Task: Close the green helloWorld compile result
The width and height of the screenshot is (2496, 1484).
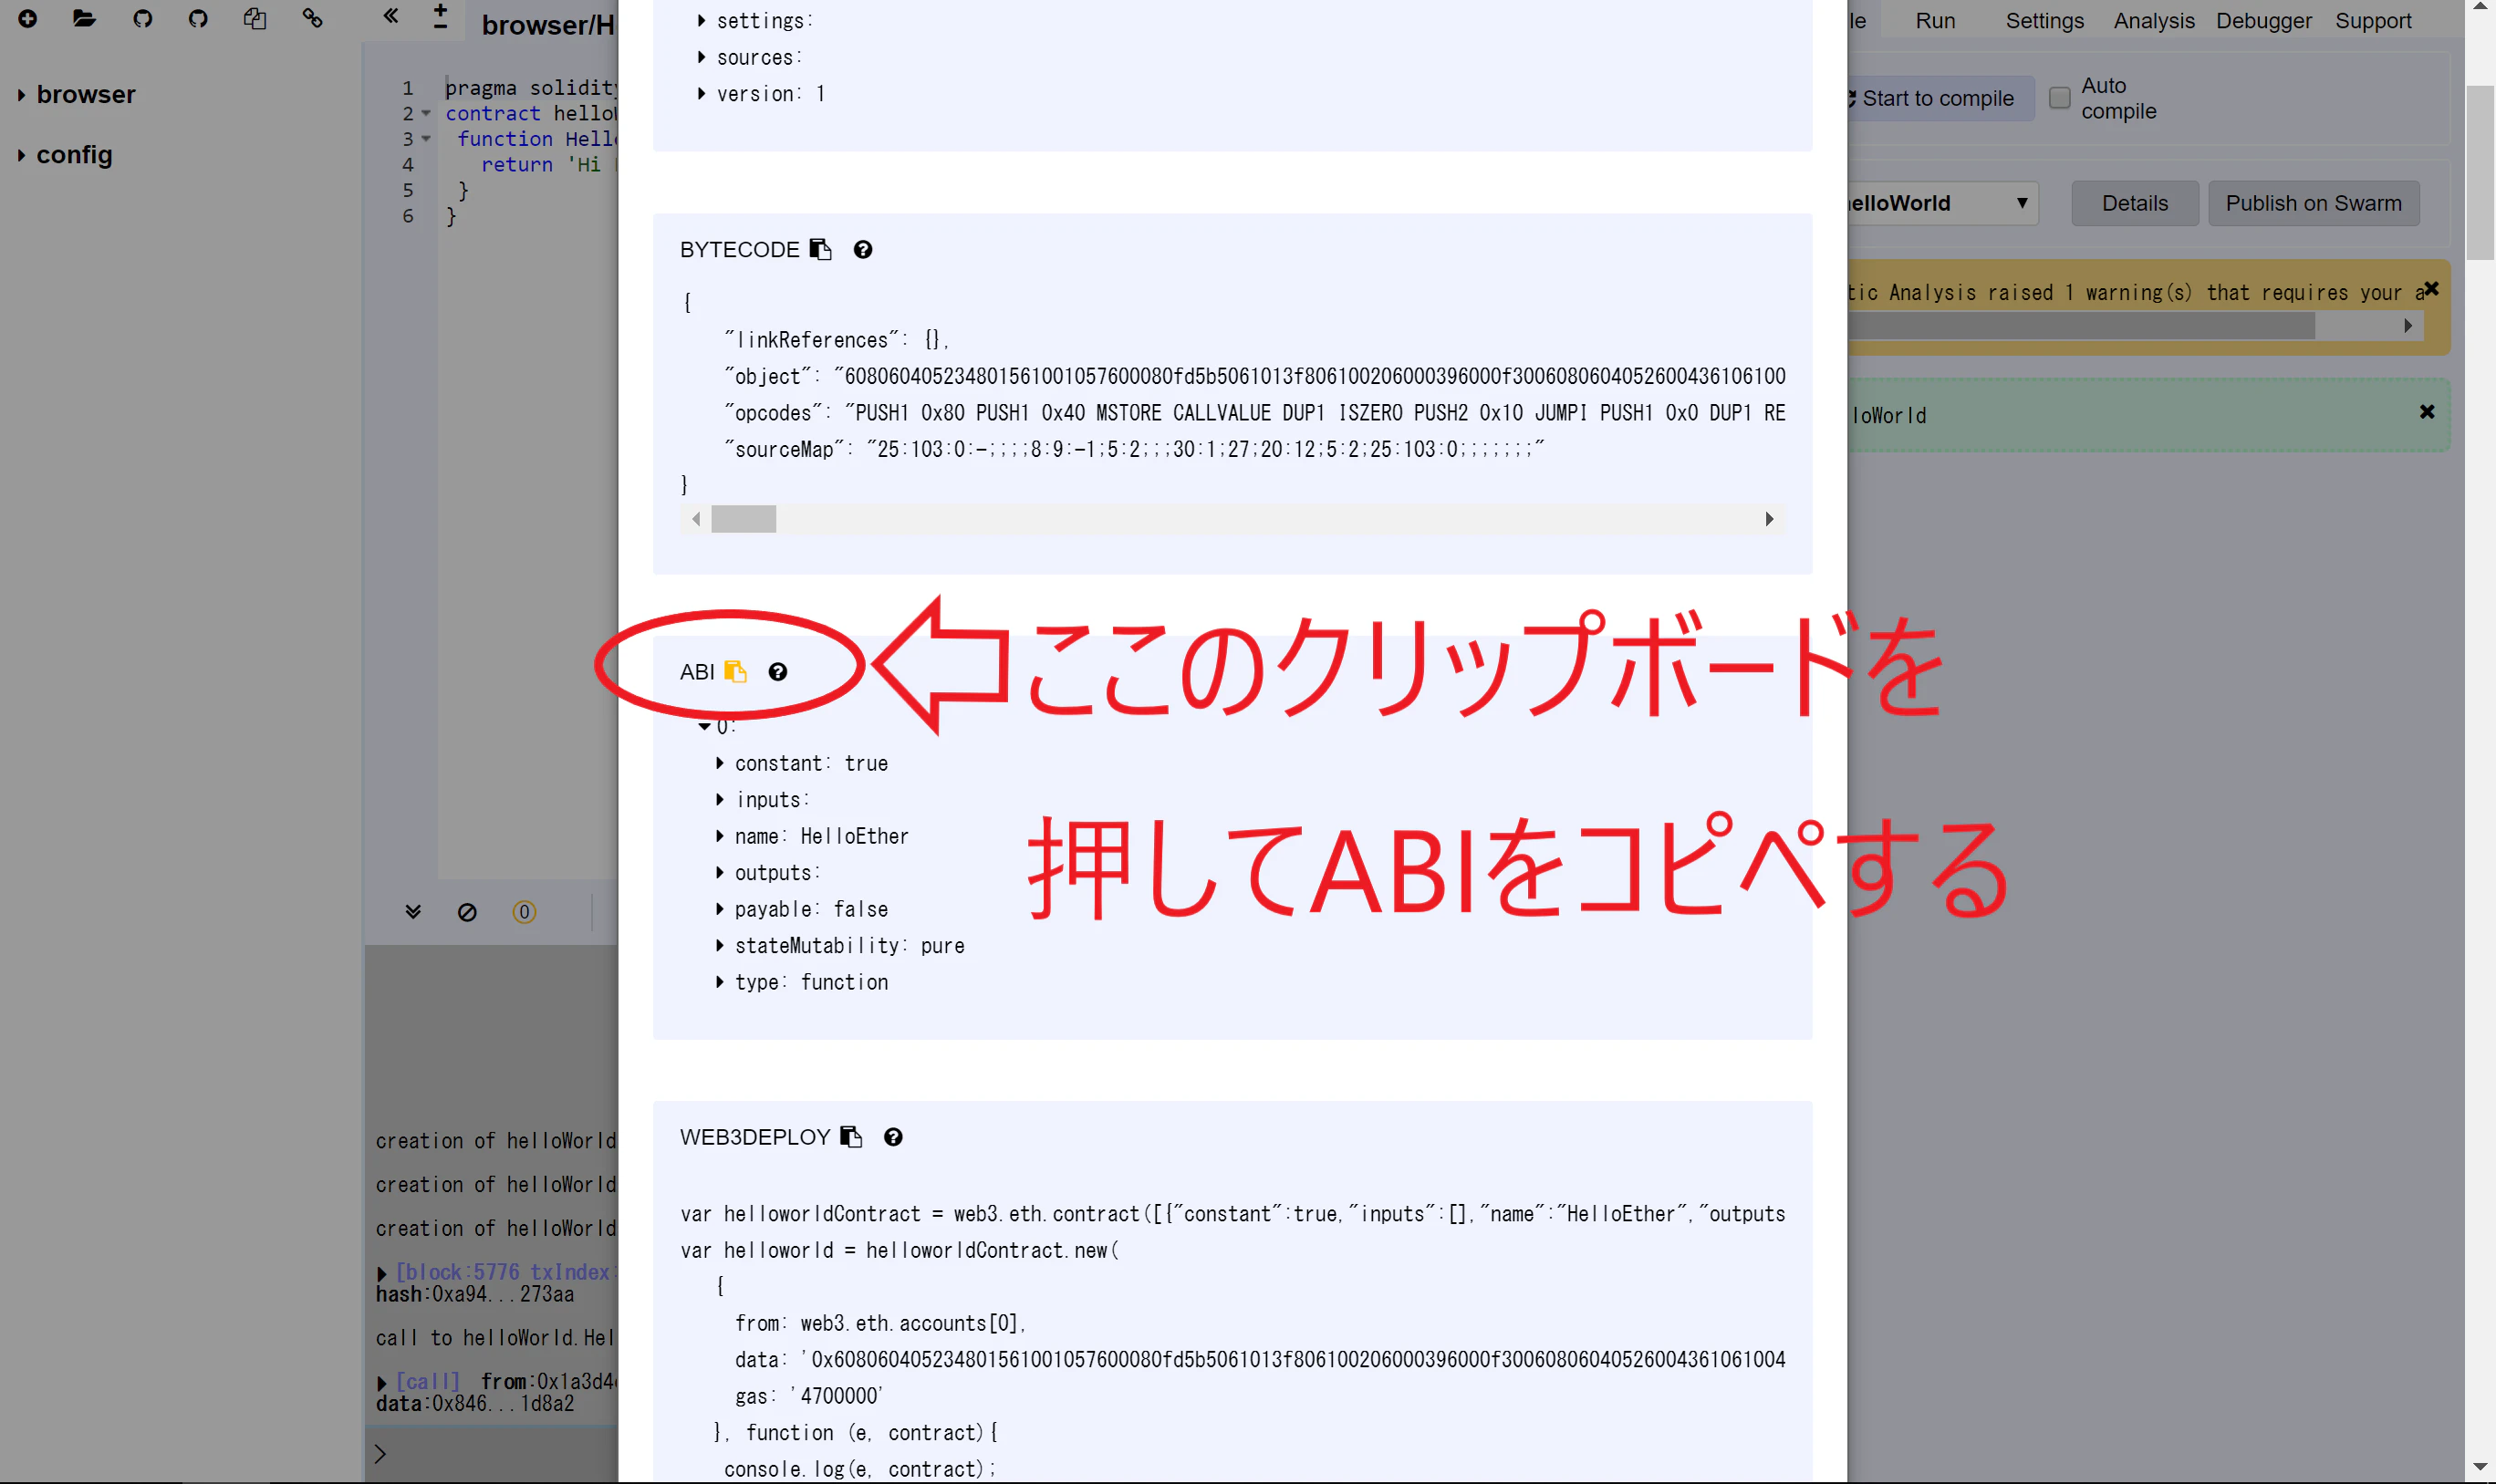Action: pyautogui.click(x=2427, y=412)
